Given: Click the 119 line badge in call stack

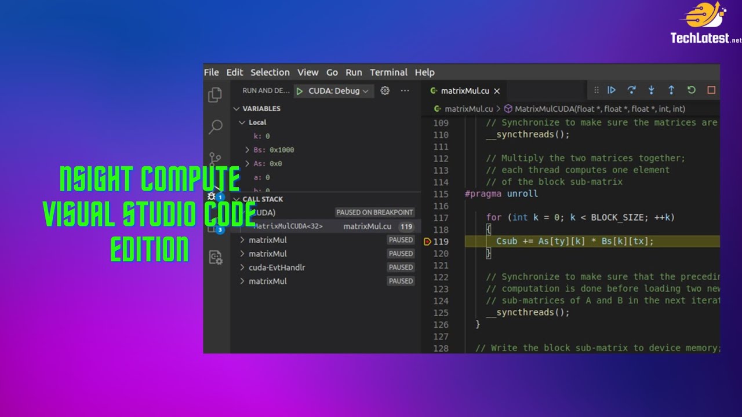Looking at the screenshot, I should 406,226.
